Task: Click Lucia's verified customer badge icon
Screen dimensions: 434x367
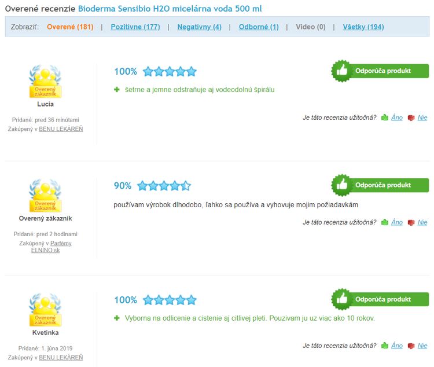Action: (45, 81)
